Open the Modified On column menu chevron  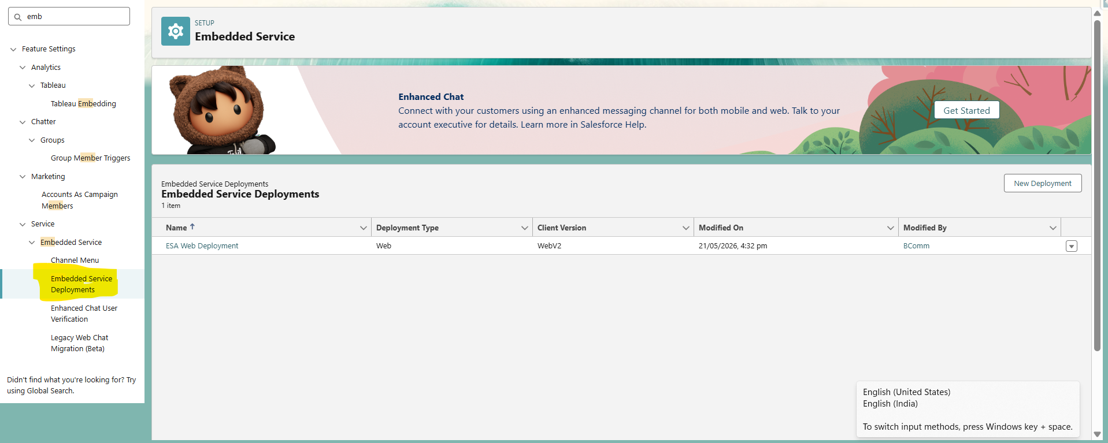[890, 228]
